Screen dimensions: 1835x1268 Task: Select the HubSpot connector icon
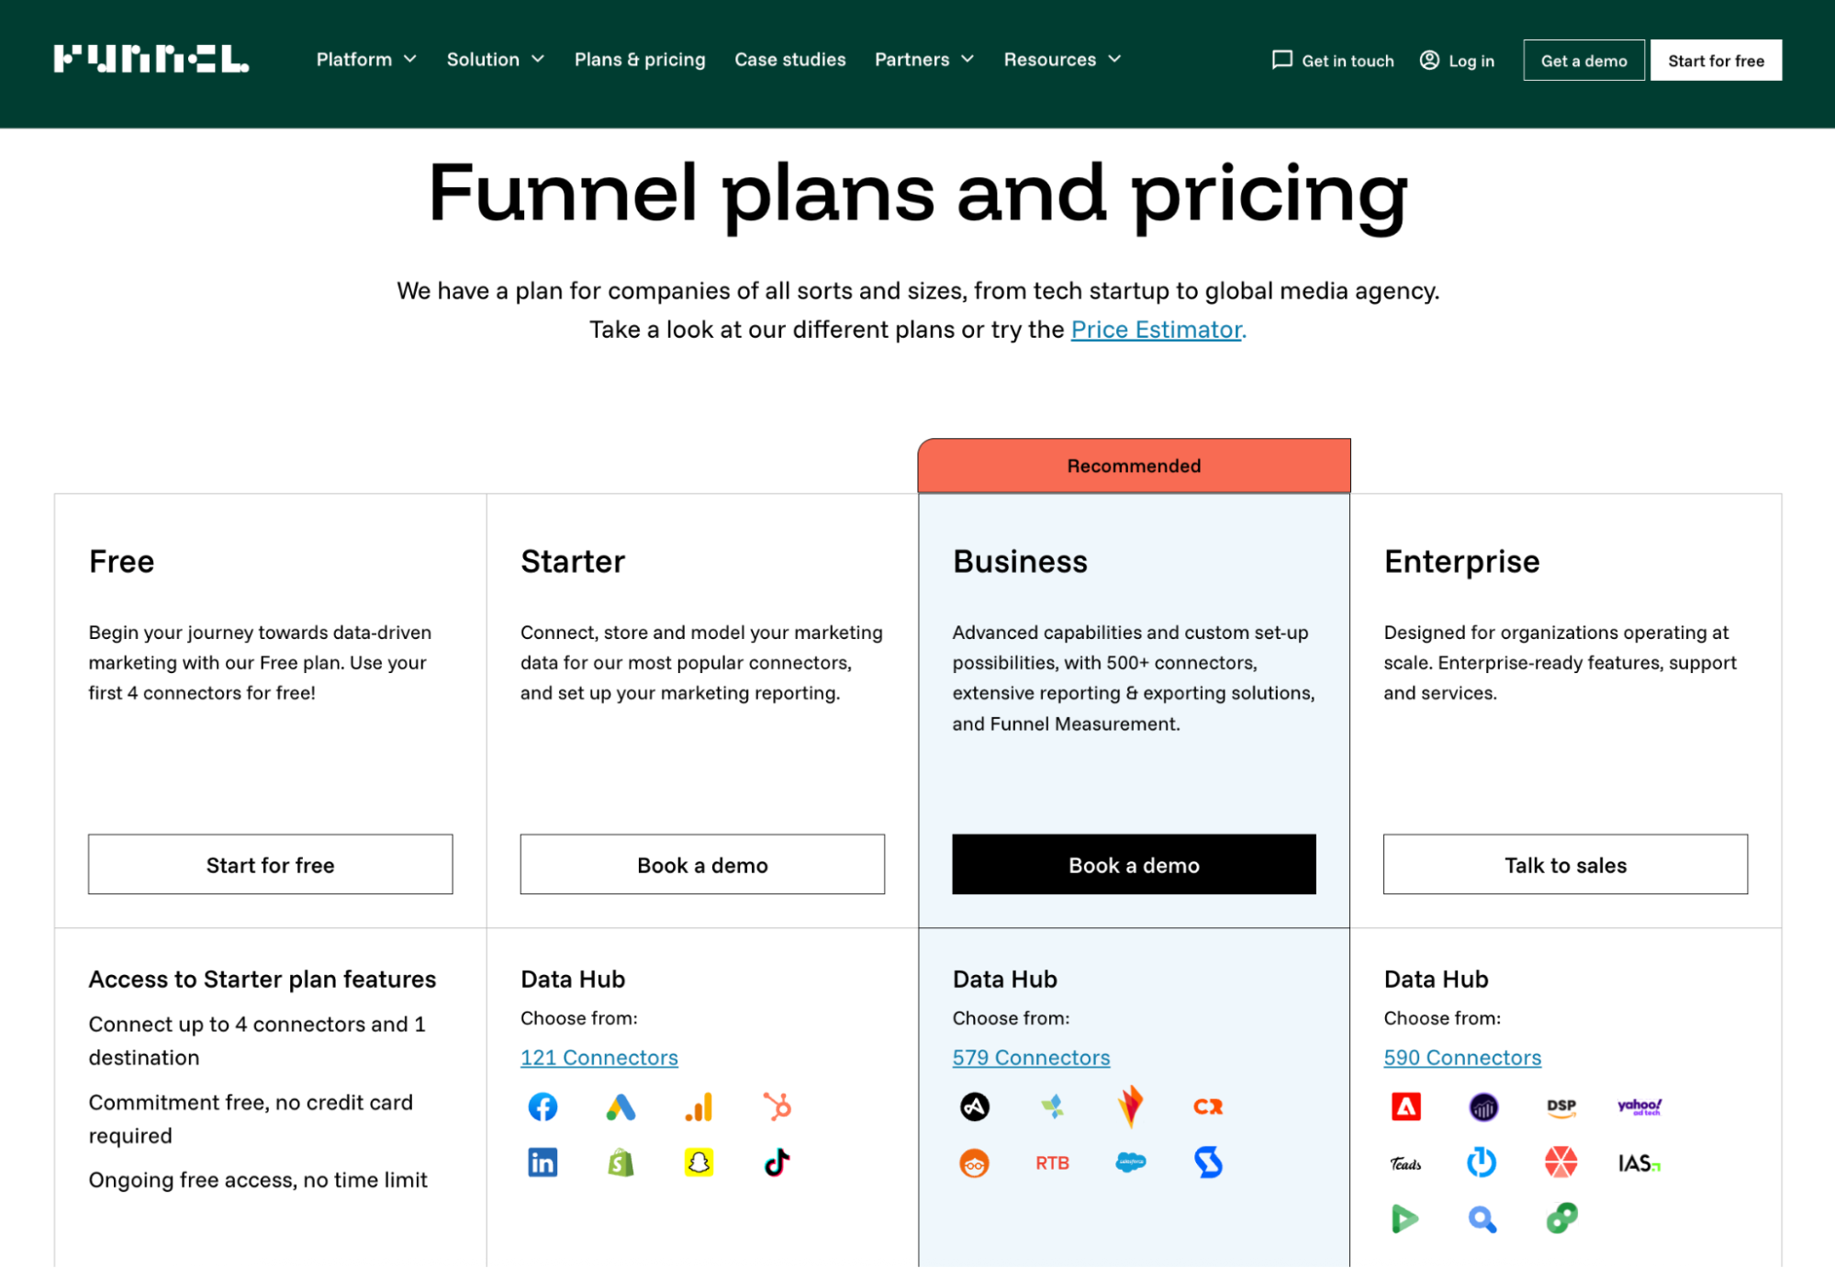[x=776, y=1108]
